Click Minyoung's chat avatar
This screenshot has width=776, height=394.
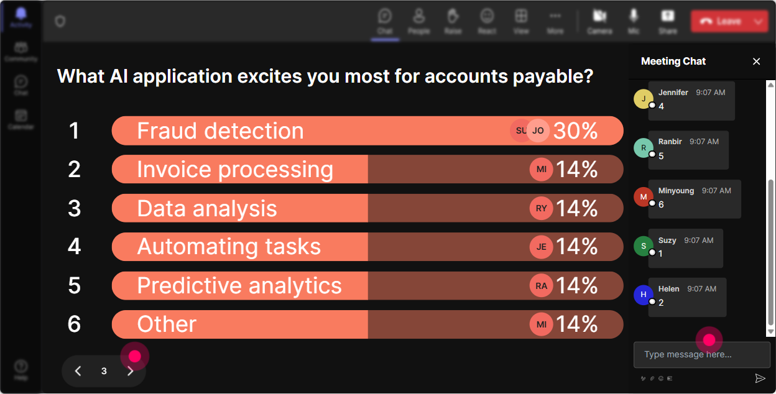(x=644, y=197)
